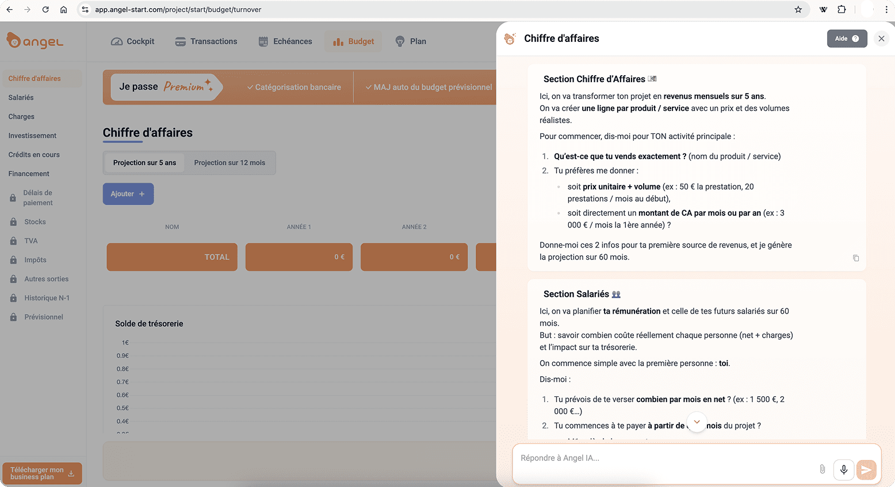
Task: Expand the chat messages with the chevron button
Action: 697,422
